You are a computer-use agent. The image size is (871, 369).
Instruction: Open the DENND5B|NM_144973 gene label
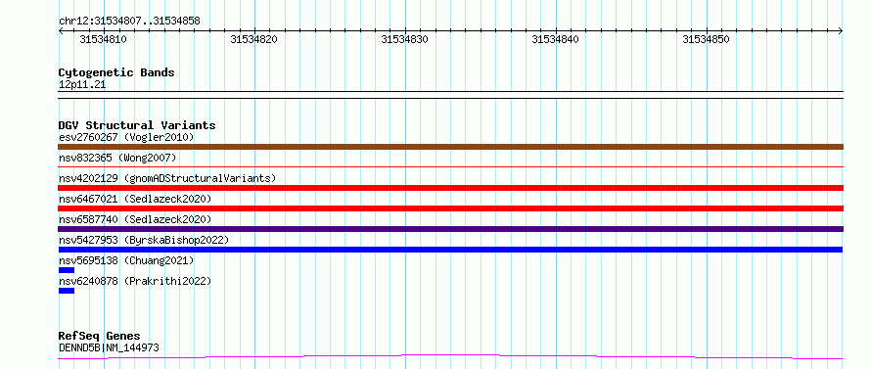(x=109, y=347)
